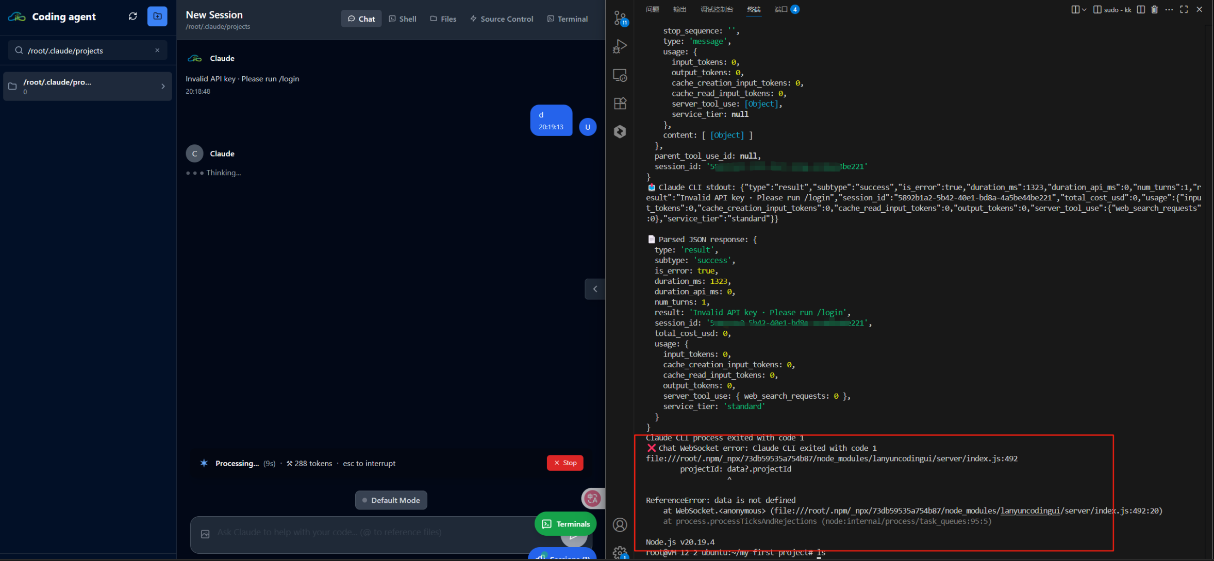The width and height of the screenshot is (1214, 561).
Task: Select the 终端 panel tab
Action: pos(754,9)
